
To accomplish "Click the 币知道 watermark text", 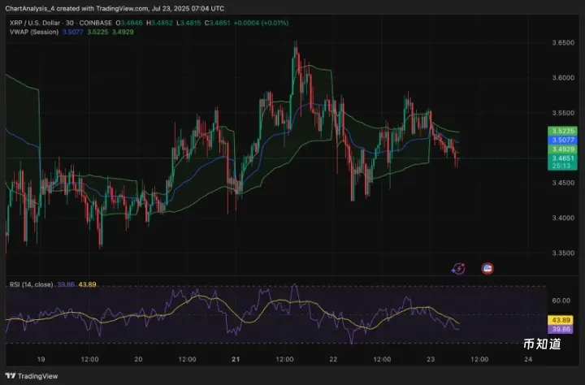I will pos(541,344).
